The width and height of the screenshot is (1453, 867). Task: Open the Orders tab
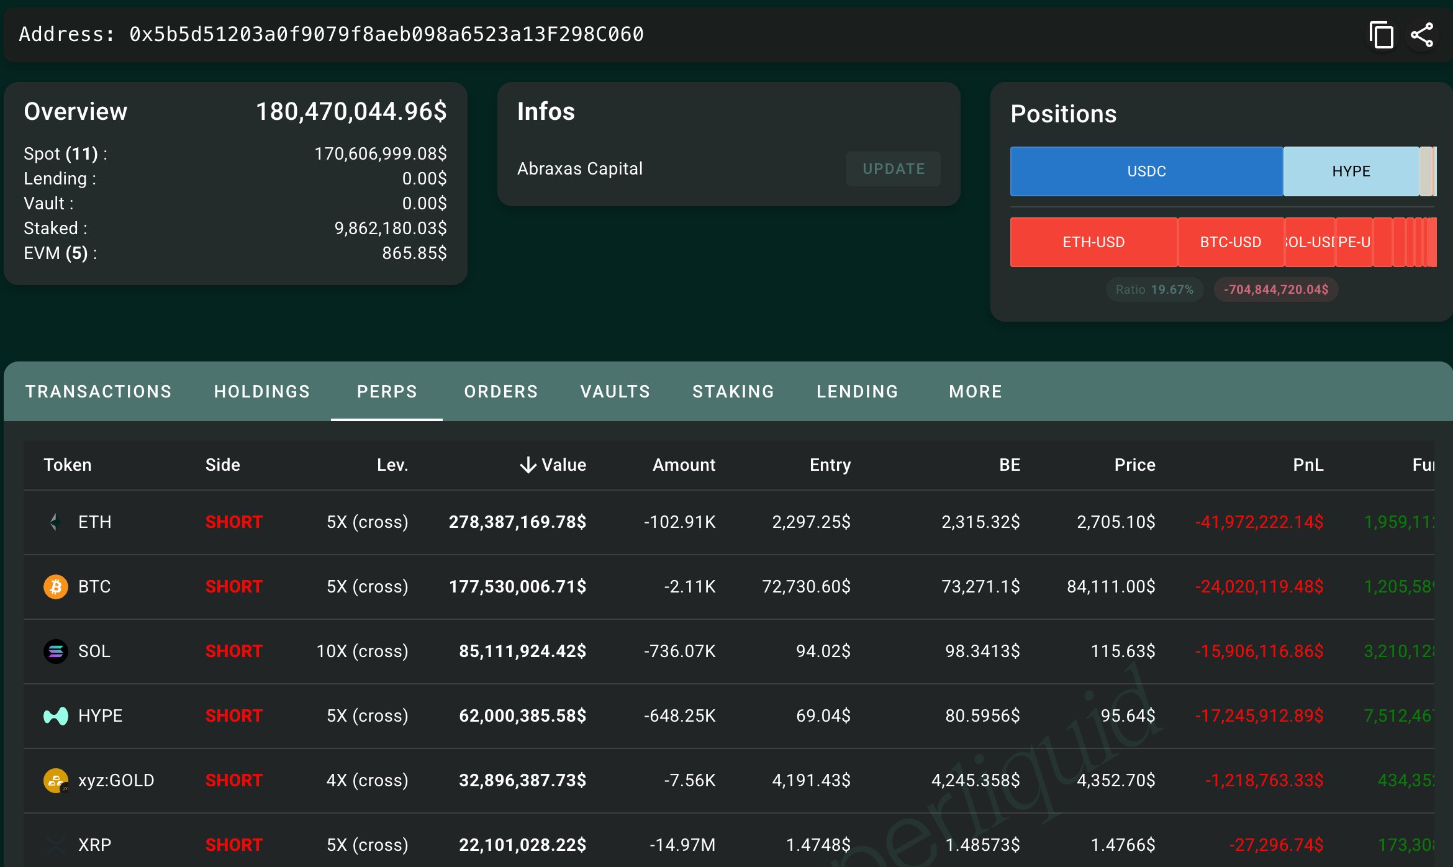[x=500, y=391]
